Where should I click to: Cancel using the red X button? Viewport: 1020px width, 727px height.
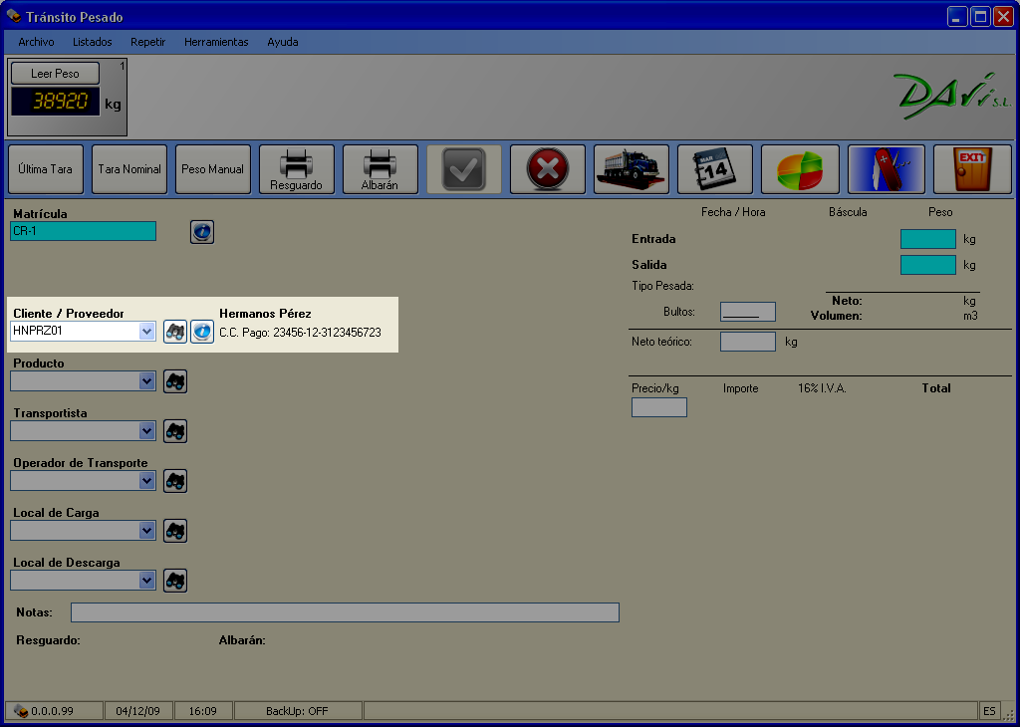pos(548,169)
